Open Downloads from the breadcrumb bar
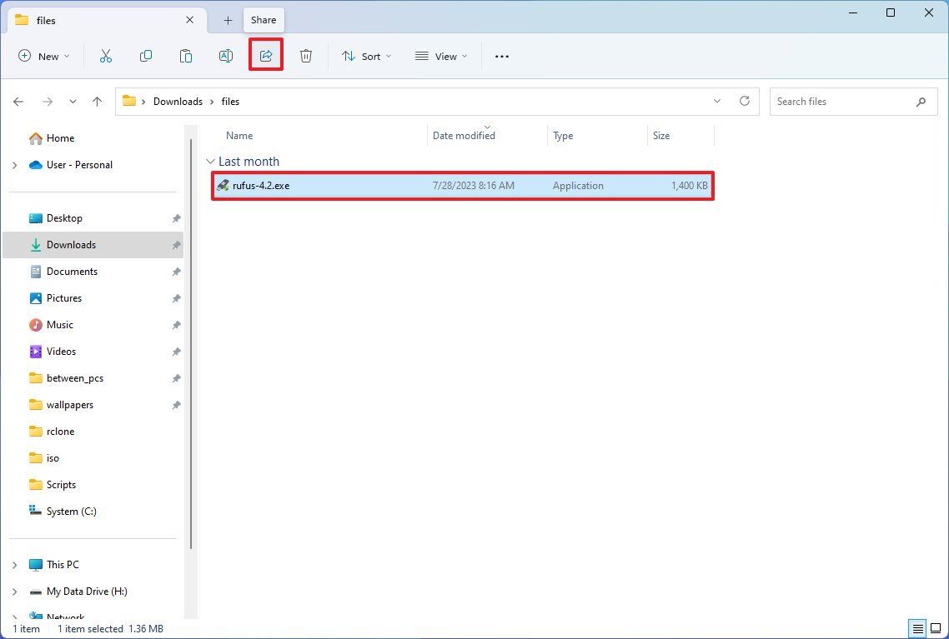The image size is (949, 639). (178, 101)
